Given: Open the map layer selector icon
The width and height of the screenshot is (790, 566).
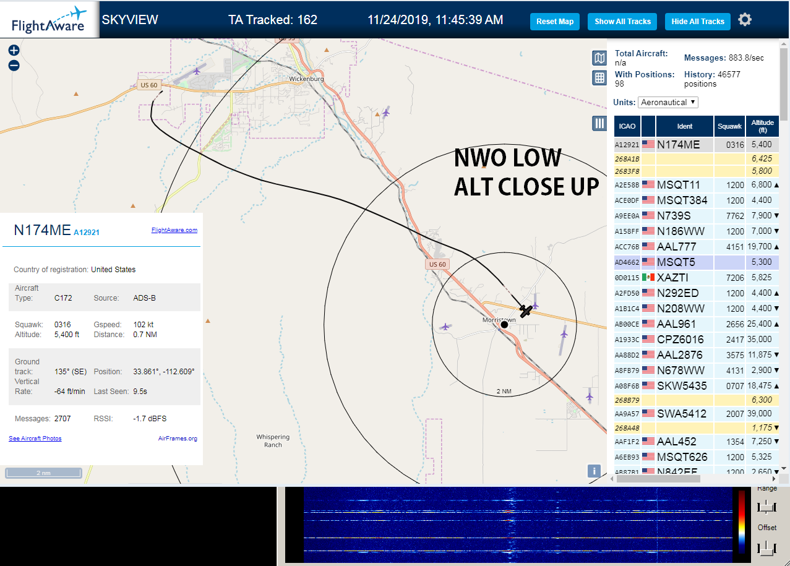Looking at the screenshot, I should tap(599, 58).
